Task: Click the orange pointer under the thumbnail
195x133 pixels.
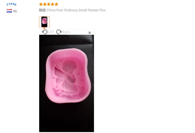Action: pyautogui.click(x=44, y=28)
